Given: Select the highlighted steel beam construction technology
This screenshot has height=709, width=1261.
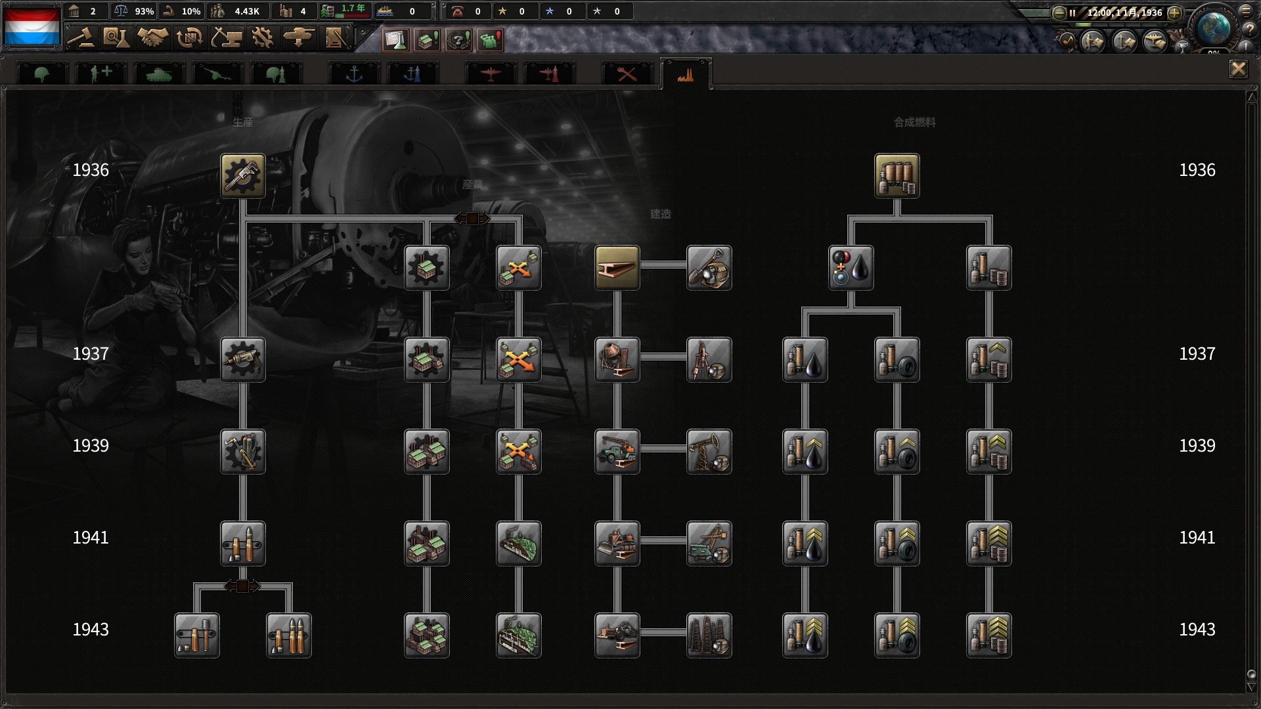Looking at the screenshot, I should [x=617, y=268].
